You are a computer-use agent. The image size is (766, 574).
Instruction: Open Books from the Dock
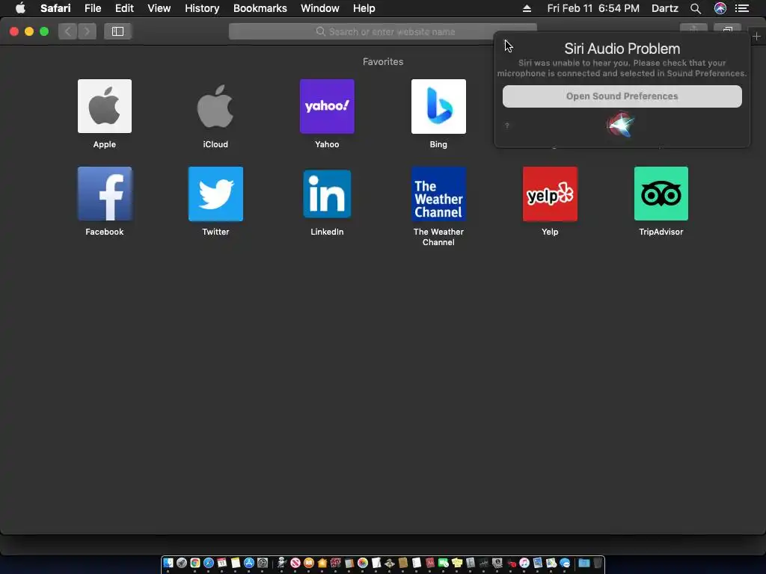pos(309,563)
